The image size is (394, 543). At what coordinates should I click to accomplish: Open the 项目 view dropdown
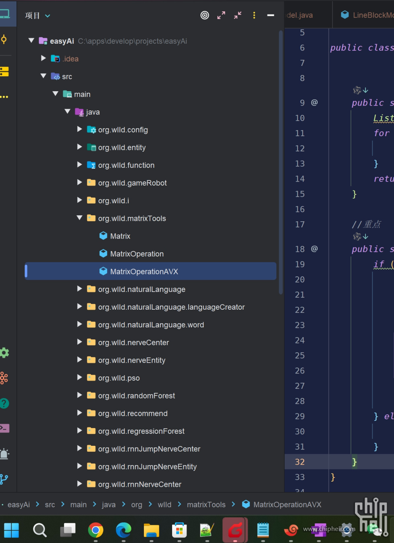click(37, 16)
